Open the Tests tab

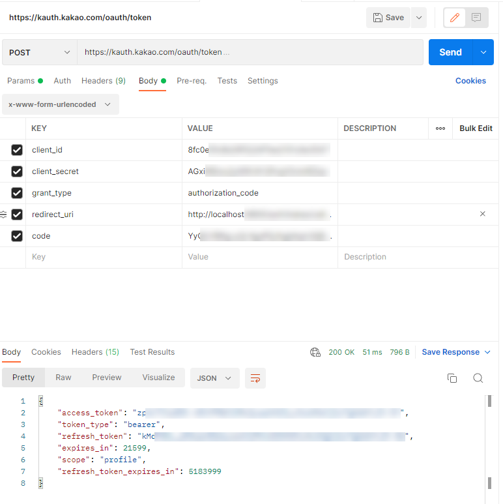tap(227, 81)
